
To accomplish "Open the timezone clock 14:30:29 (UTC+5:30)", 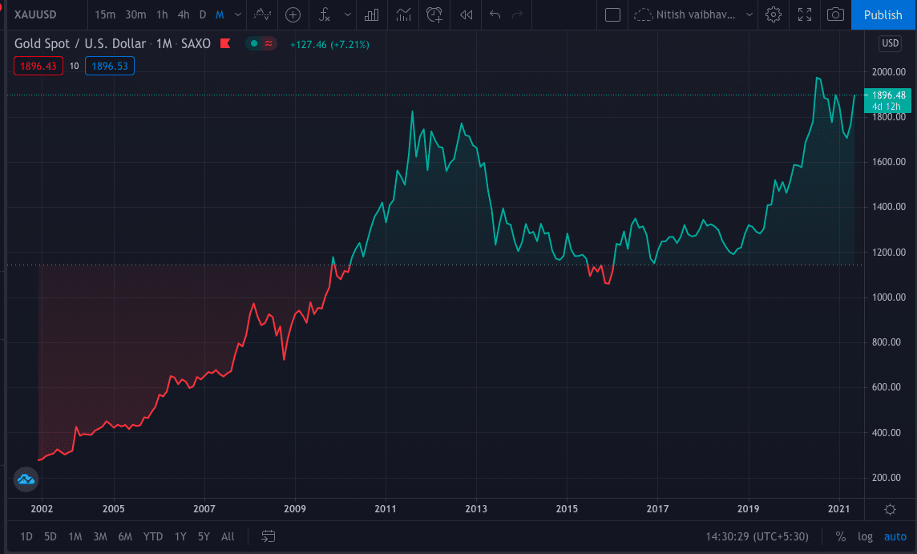I will [x=757, y=536].
